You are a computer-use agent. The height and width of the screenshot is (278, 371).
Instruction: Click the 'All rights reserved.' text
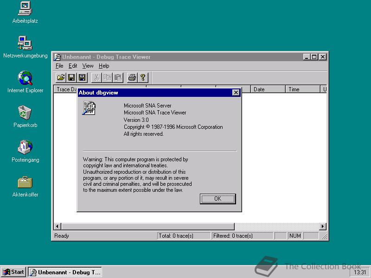pyautogui.click(x=143, y=134)
